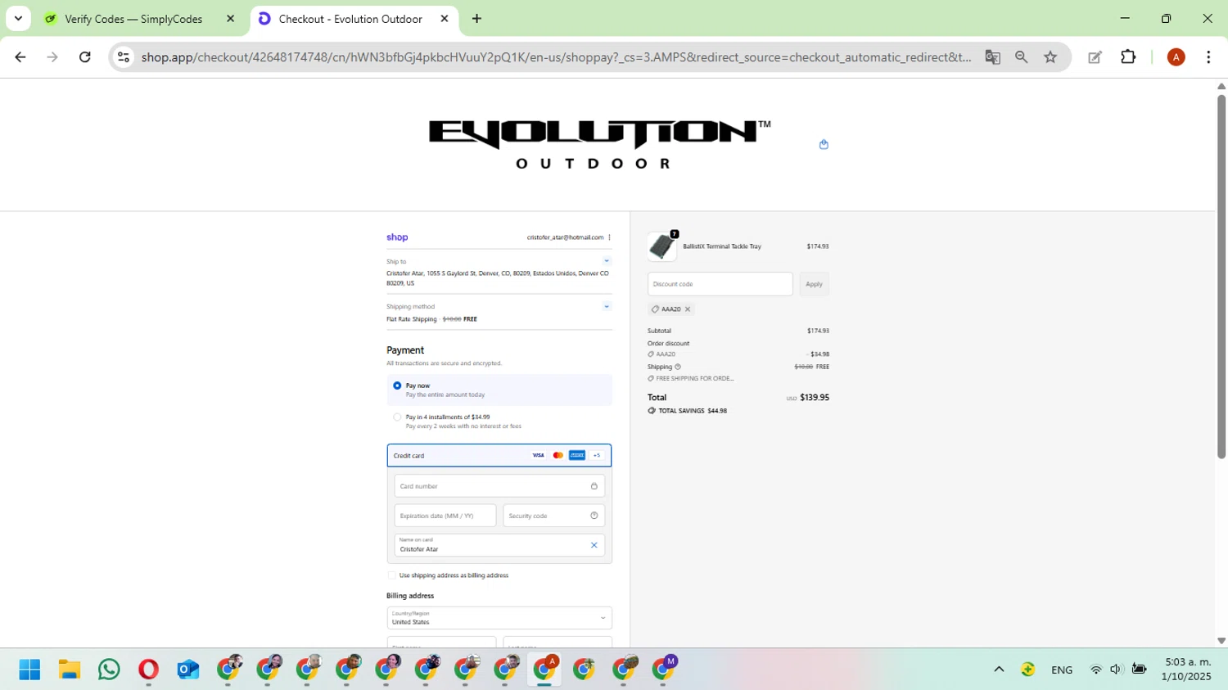
Task: Open File Explorer from taskbar
Action: 69,670
